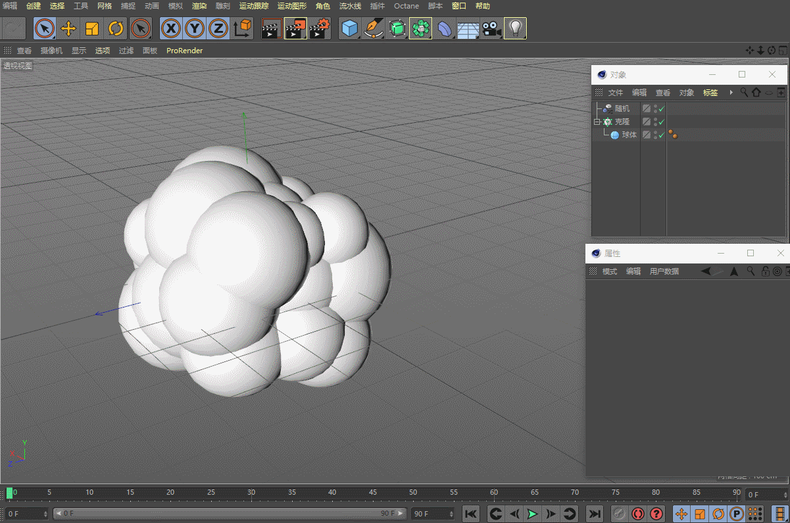
Task: Click the green subdivision generator cube icon
Action: 397,28
